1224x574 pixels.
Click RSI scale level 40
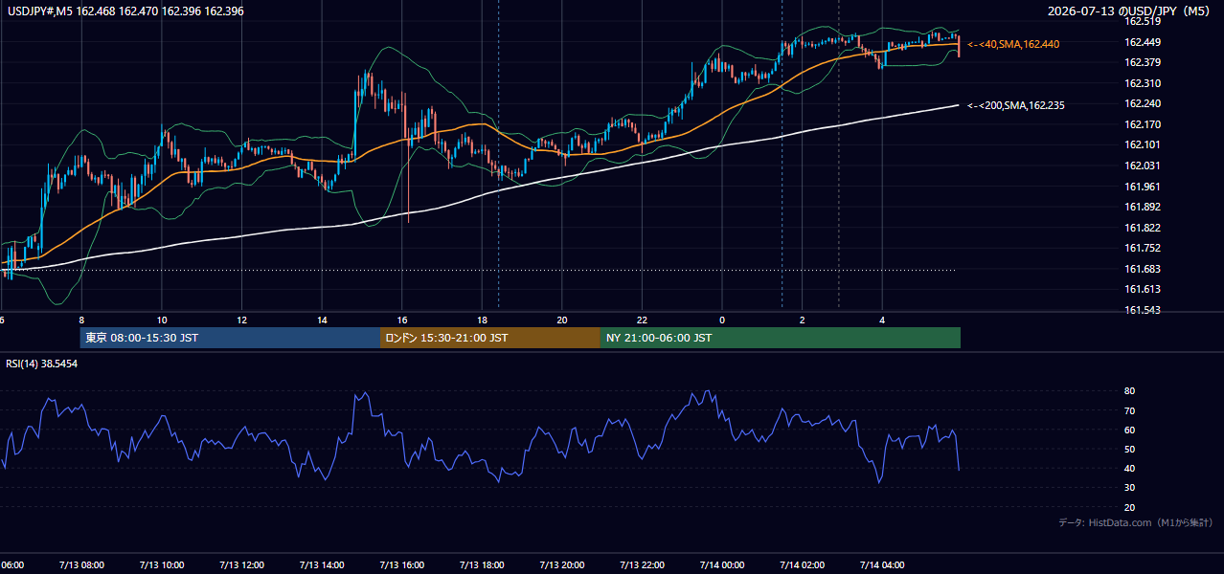tap(1130, 469)
